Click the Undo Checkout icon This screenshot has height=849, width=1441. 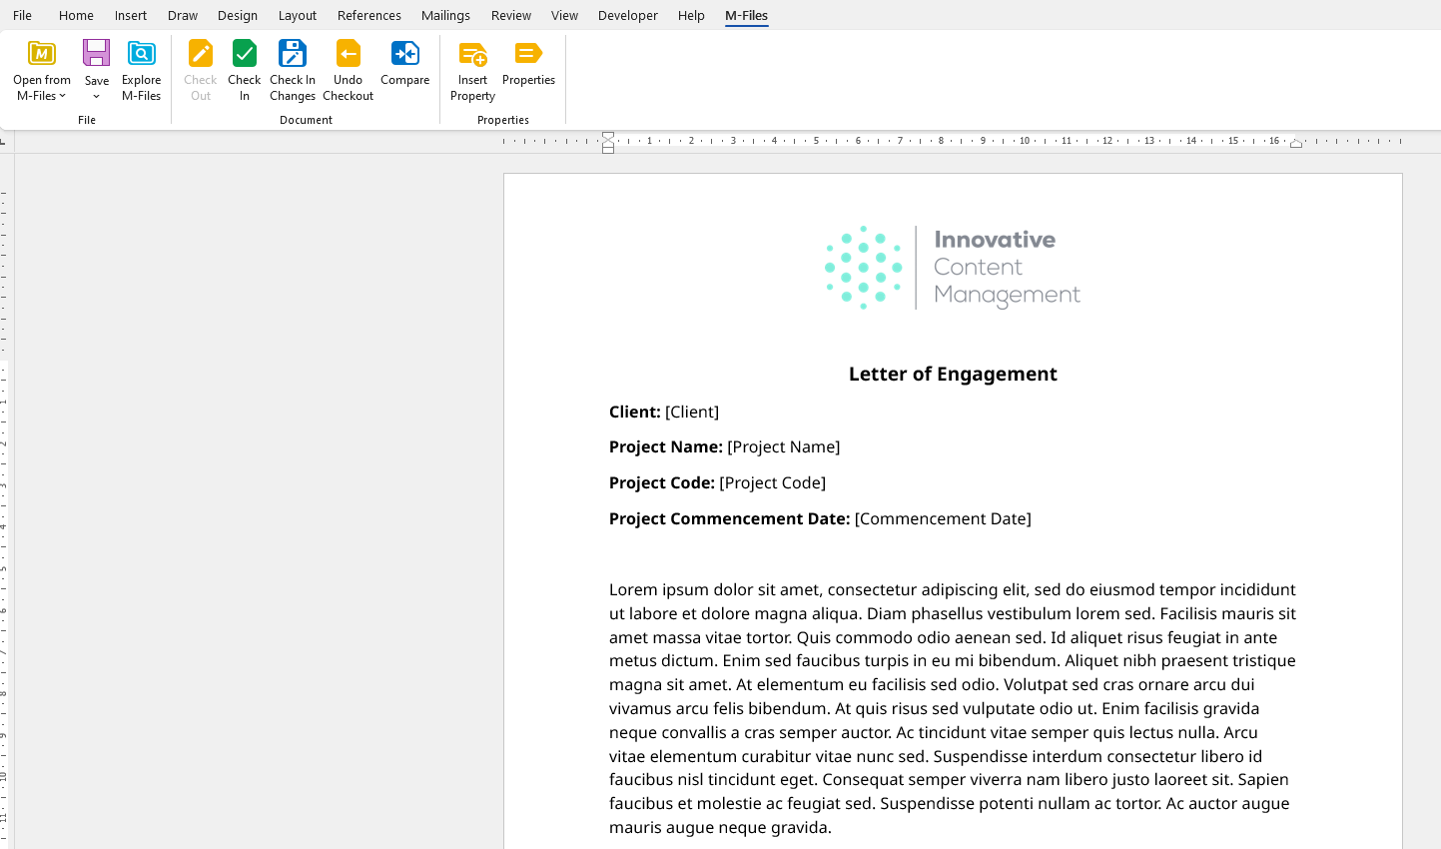[349, 53]
